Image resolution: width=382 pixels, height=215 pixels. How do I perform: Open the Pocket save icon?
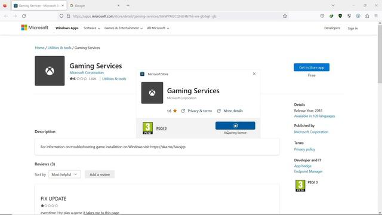(x=322, y=16)
